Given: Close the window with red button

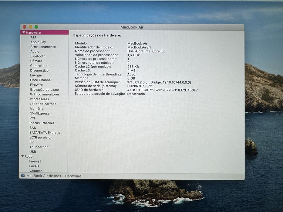Looking at the screenshot, I should pyautogui.click(x=24, y=27).
